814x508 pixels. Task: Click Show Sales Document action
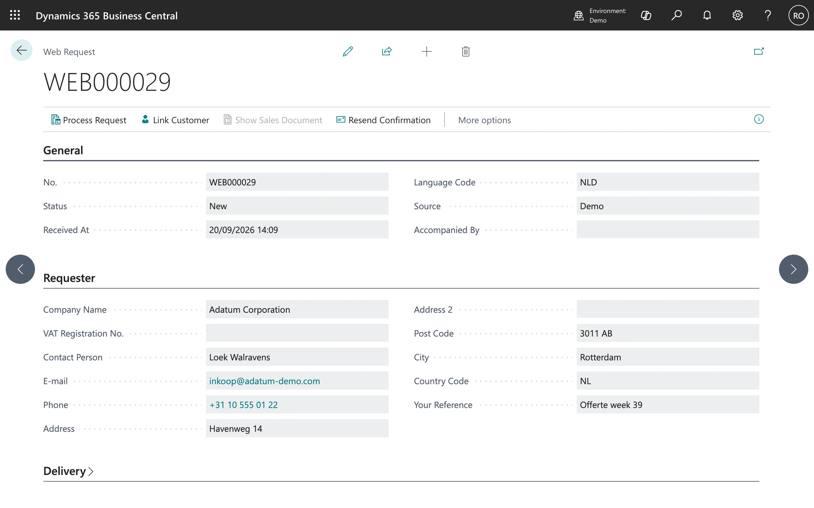coord(273,120)
